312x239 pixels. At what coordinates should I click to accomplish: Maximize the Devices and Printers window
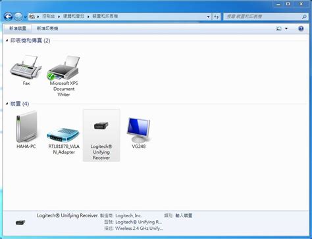tap(288, 4)
